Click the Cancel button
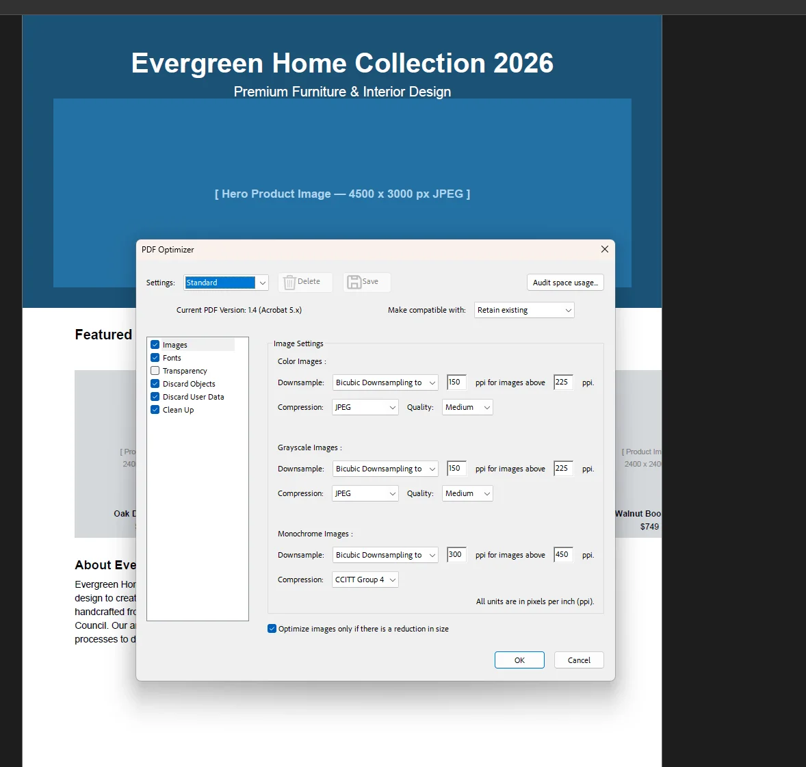This screenshot has height=767, width=806. [579, 660]
